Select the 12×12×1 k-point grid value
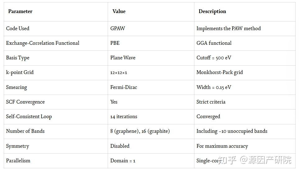The width and height of the screenshot is (299, 172). point(119,72)
